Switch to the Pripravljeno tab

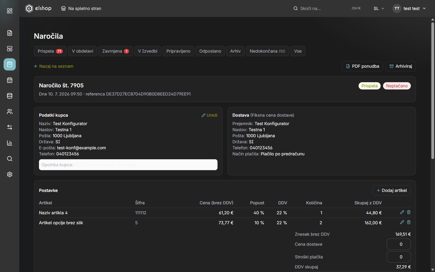pos(178,51)
